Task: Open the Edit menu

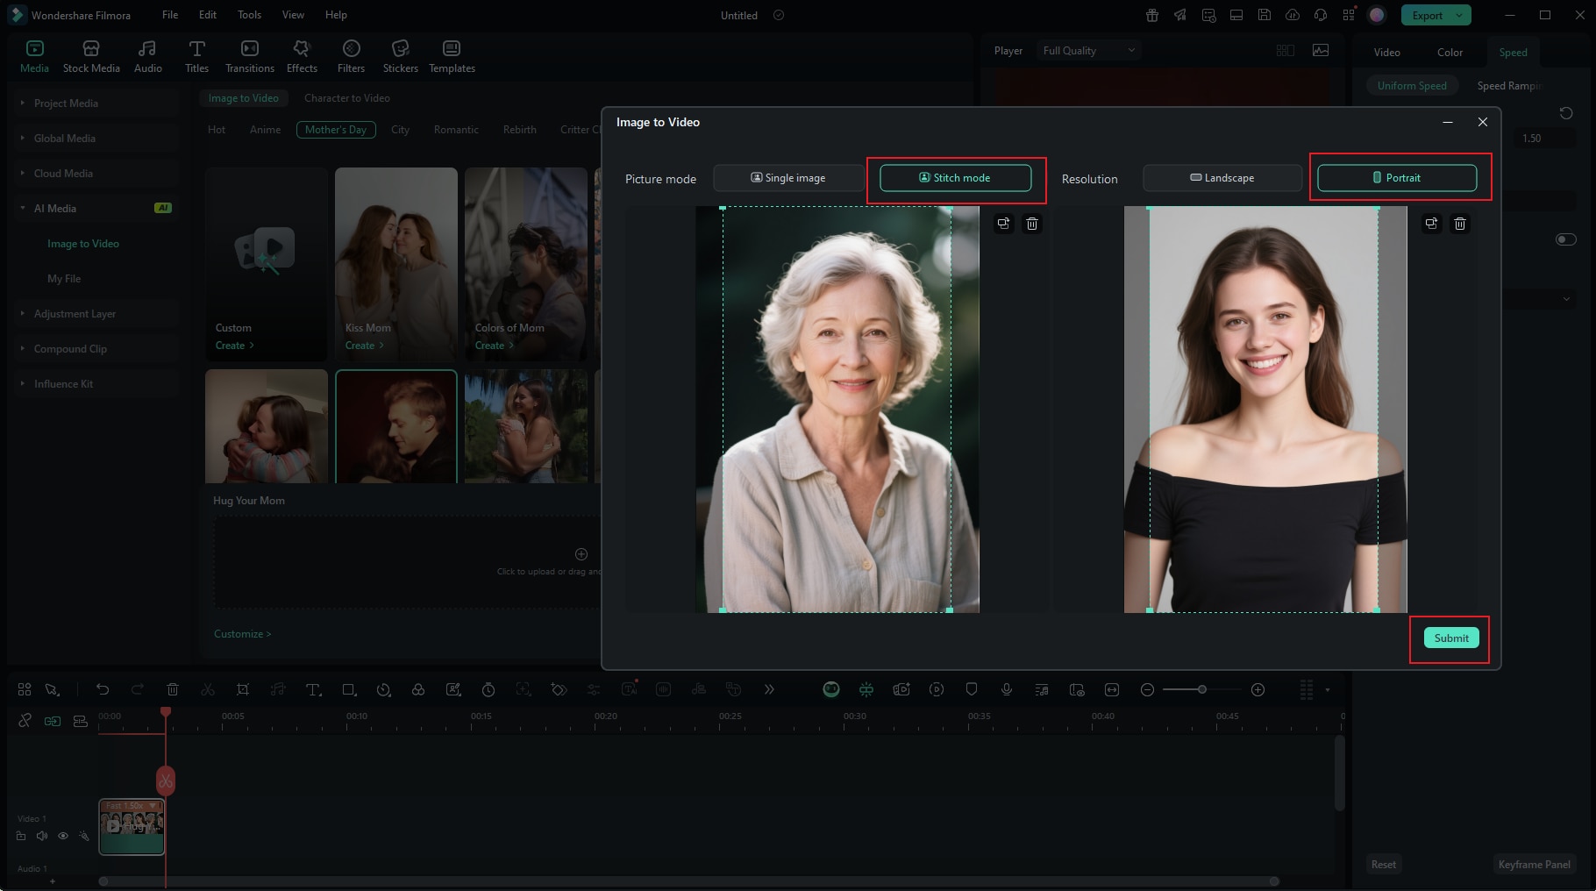Action: 208,15
